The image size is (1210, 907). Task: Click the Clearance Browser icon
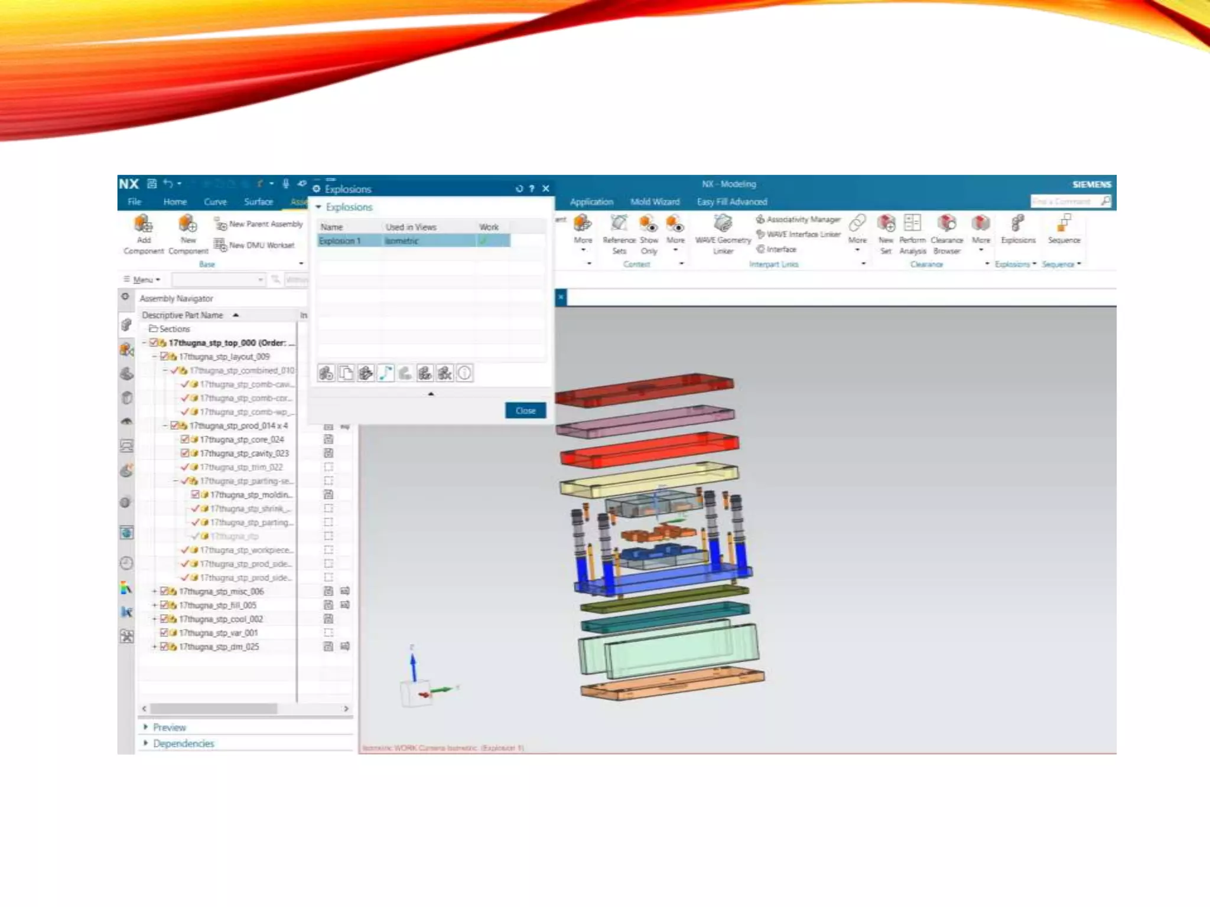tap(946, 224)
